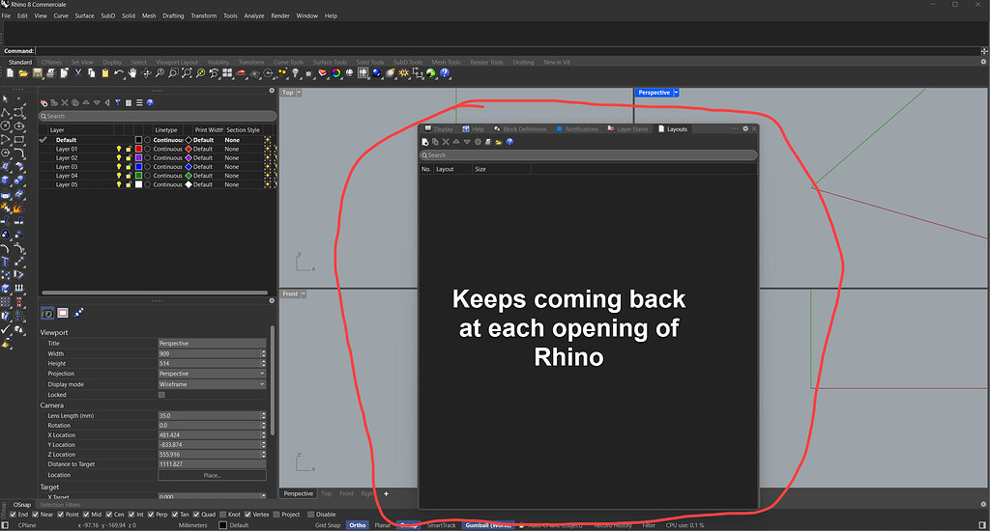Screen dimensions: 990x531
Task: Switch to the Notifications panel tab
Action: [577, 129]
